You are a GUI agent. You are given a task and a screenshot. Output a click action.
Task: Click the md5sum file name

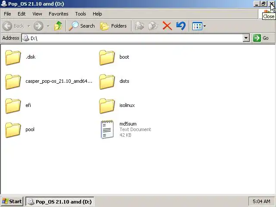(128, 124)
